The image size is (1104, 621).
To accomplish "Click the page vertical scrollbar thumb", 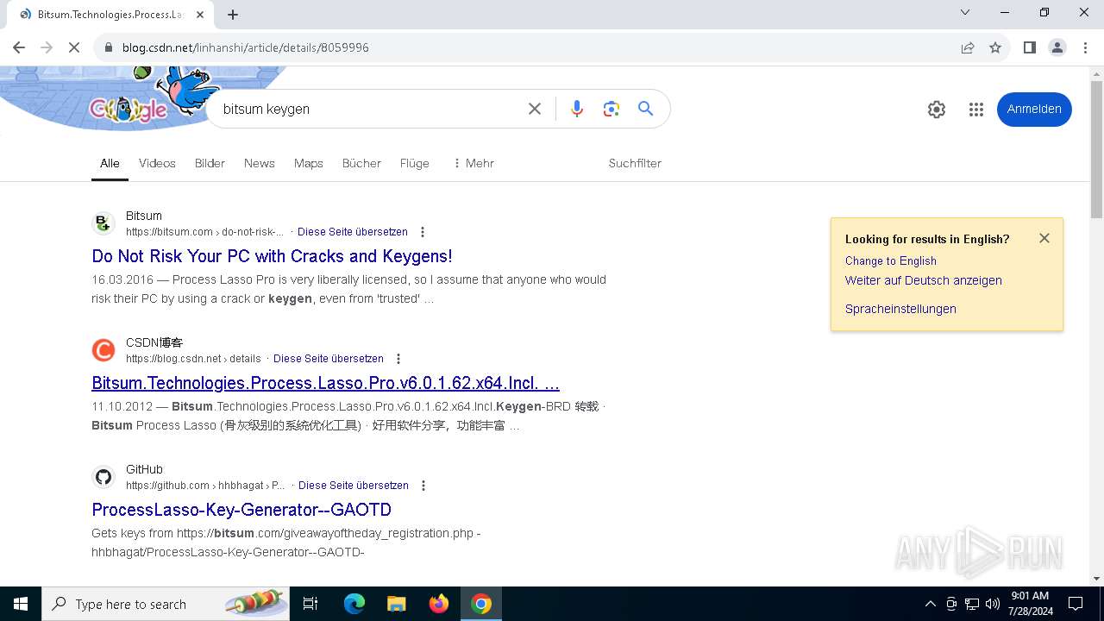I will pos(1096,150).
